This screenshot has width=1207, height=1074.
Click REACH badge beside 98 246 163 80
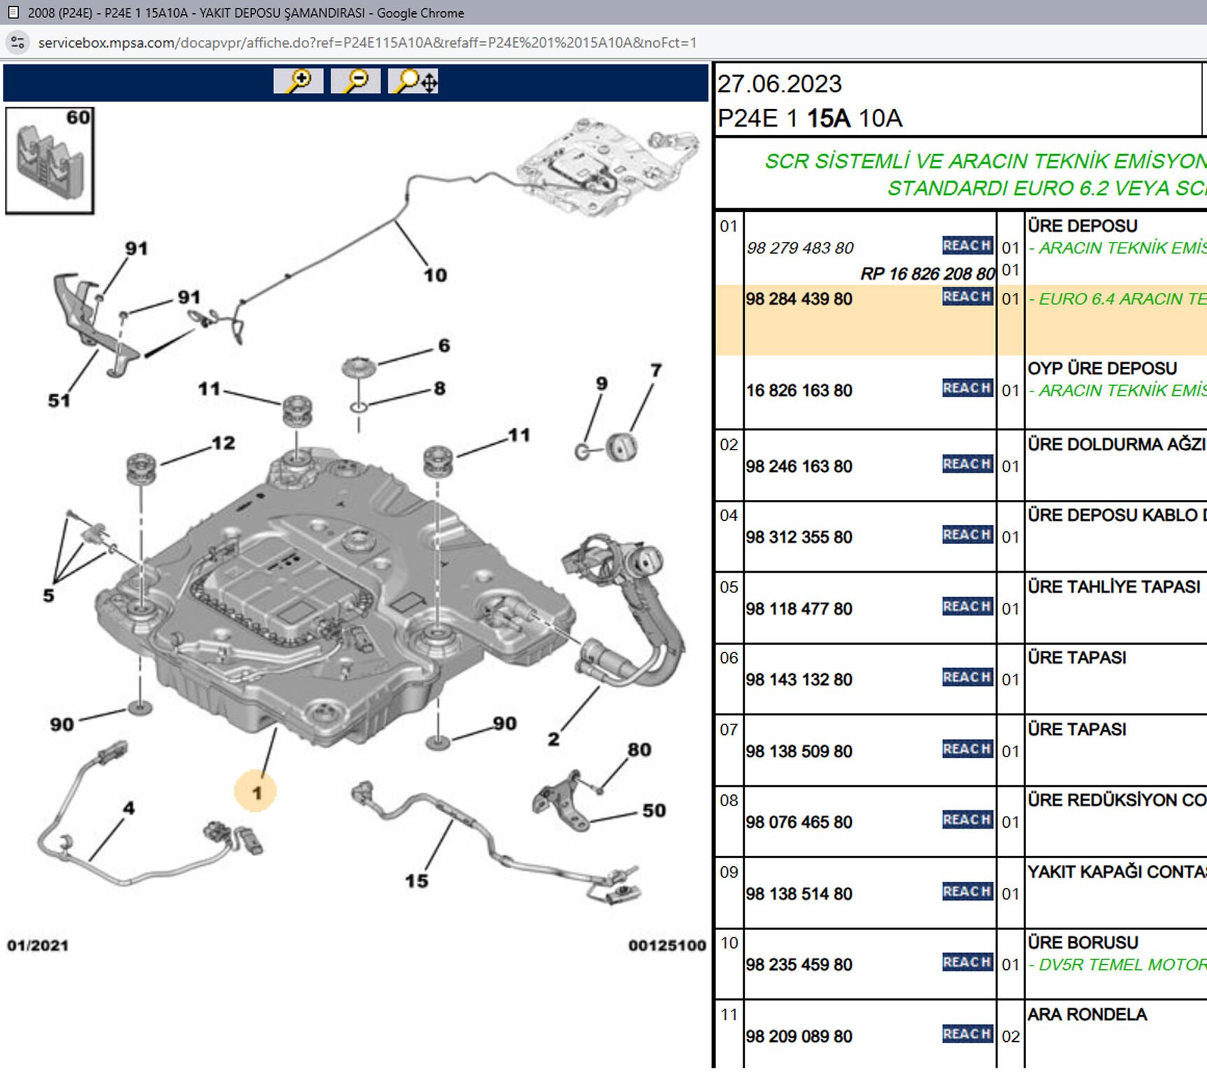967,464
